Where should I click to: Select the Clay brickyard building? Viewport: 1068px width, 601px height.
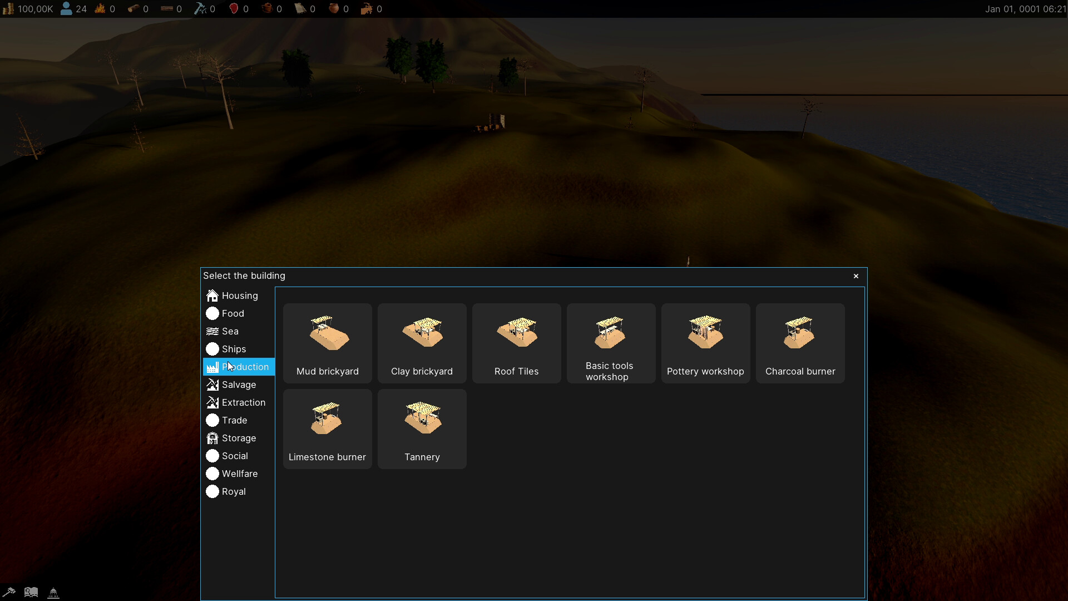tap(422, 343)
